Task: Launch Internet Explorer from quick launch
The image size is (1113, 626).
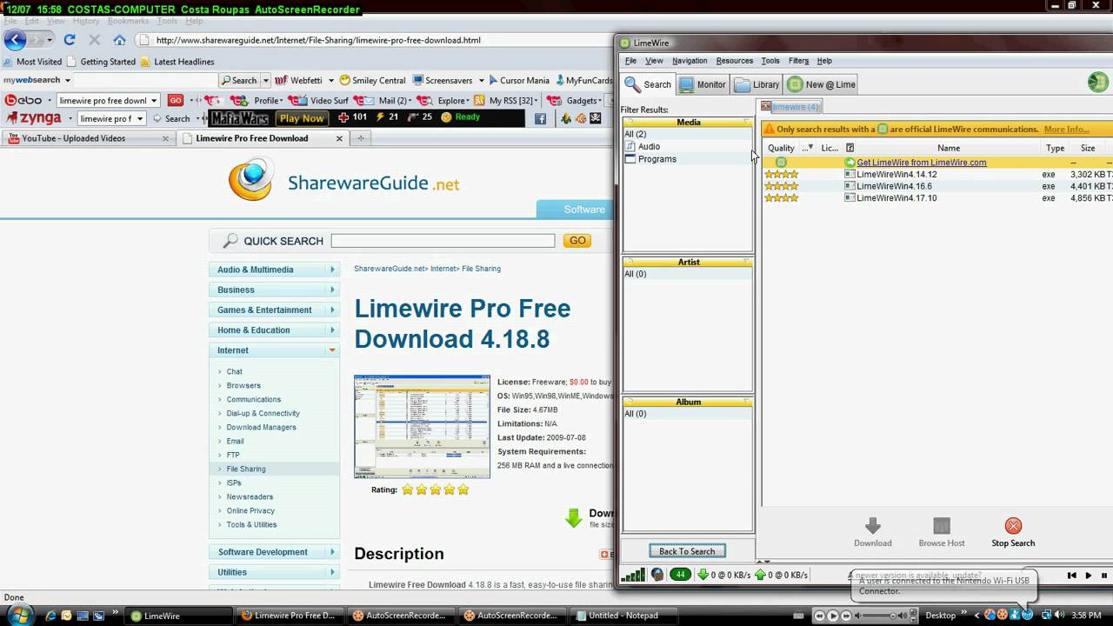Action: tap(50, 616)
